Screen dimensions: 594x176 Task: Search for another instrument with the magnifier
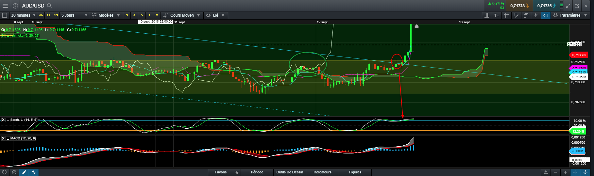[x=49, y=6]
